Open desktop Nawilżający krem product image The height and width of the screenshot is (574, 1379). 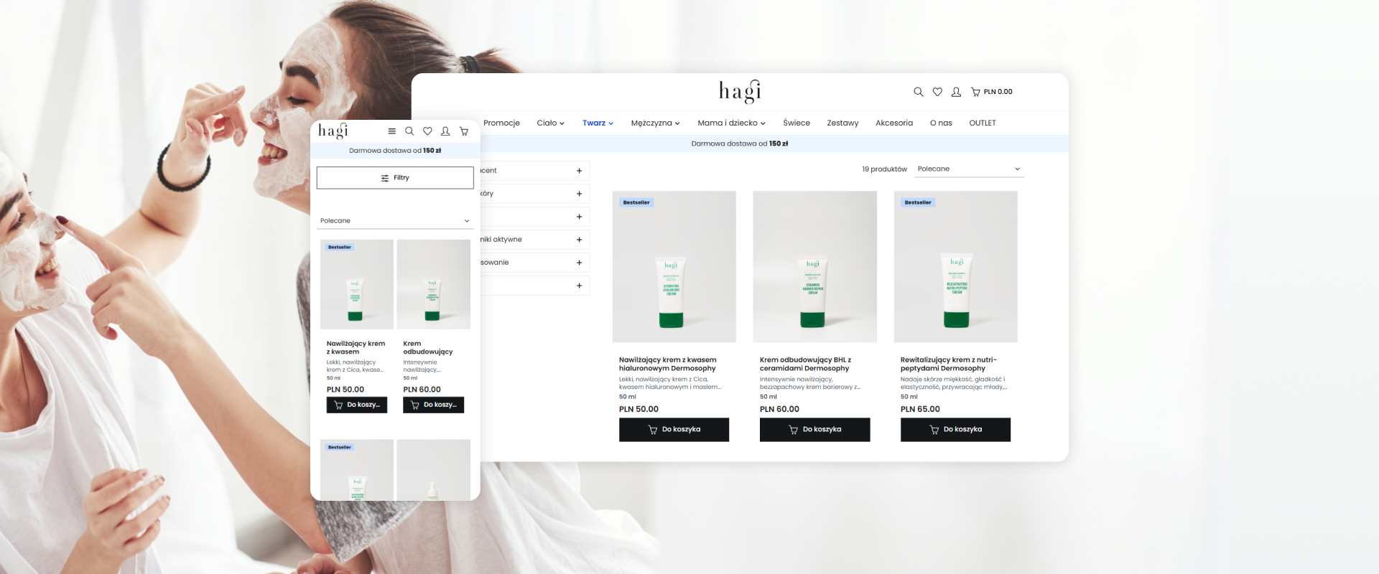point(674,266)
